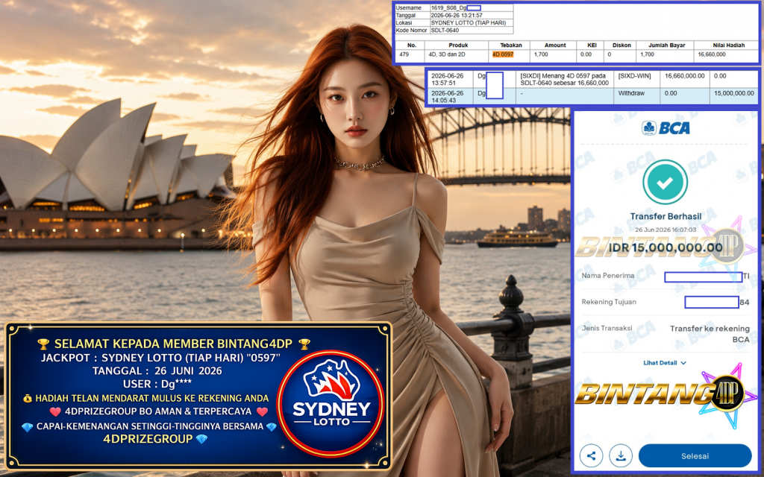Click the Produk column header

point(458,45)
